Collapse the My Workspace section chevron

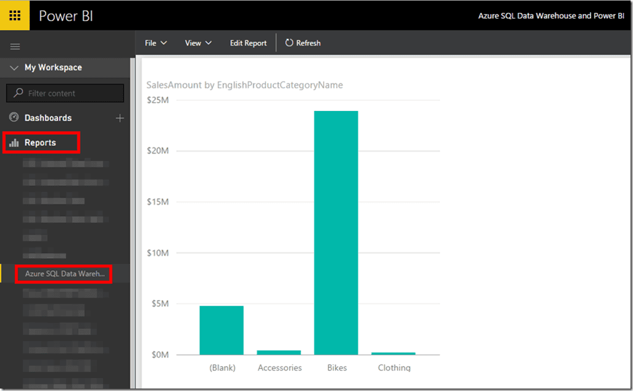[14, 67]
